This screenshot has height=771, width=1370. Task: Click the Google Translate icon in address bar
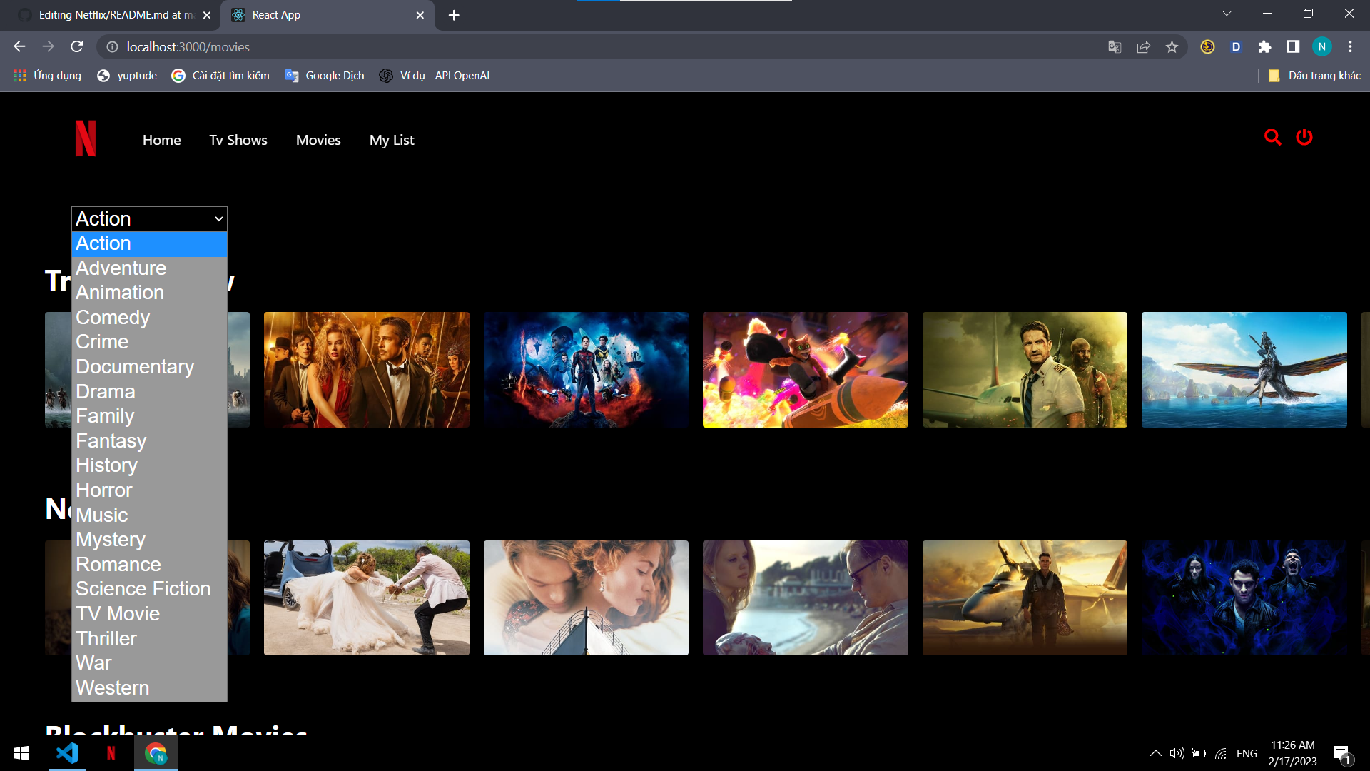tap(1115, 46)
